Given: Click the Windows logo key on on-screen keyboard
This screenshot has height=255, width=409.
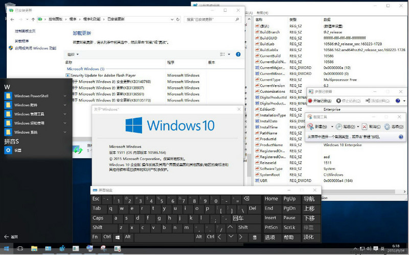Looking at the screenshot, I should click(x=118, y=237).
